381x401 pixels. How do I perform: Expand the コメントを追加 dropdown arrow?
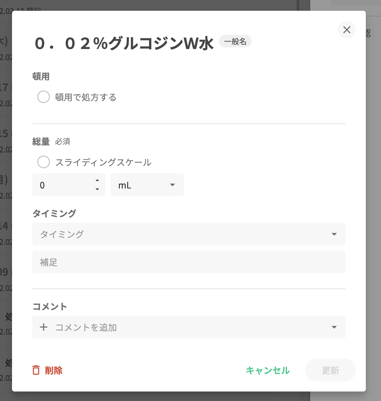pyautogui.click(x=334, y=327)
